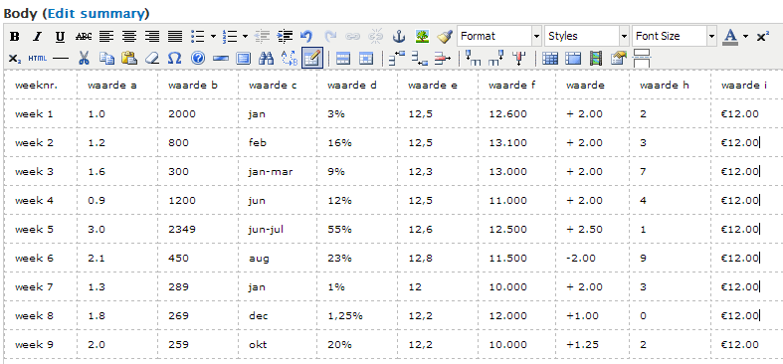Image resolution: width=783 pixels, height=364 pixels.
Task: Align text left
Action: coord(105,37)
